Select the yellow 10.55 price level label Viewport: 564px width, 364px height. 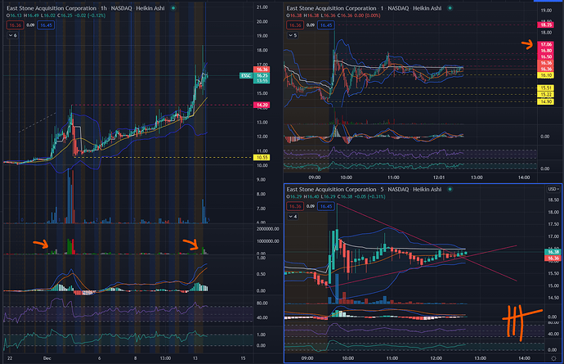262,157
